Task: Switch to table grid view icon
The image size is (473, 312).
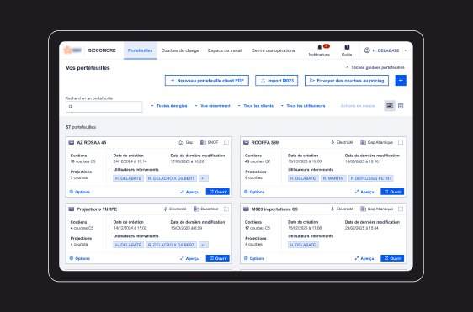Action: (401, 106)
